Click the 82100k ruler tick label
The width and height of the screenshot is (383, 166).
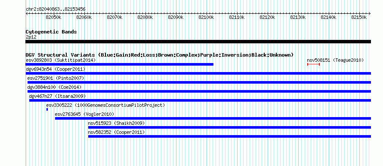coord(206,17)
